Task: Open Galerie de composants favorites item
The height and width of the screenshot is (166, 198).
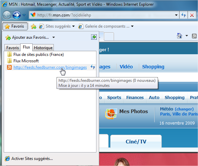Action: coord(104,26)
